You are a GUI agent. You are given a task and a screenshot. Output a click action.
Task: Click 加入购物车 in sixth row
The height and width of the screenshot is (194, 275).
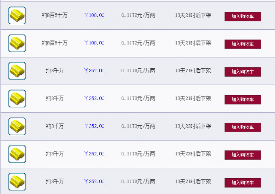(x=243, y=155)
